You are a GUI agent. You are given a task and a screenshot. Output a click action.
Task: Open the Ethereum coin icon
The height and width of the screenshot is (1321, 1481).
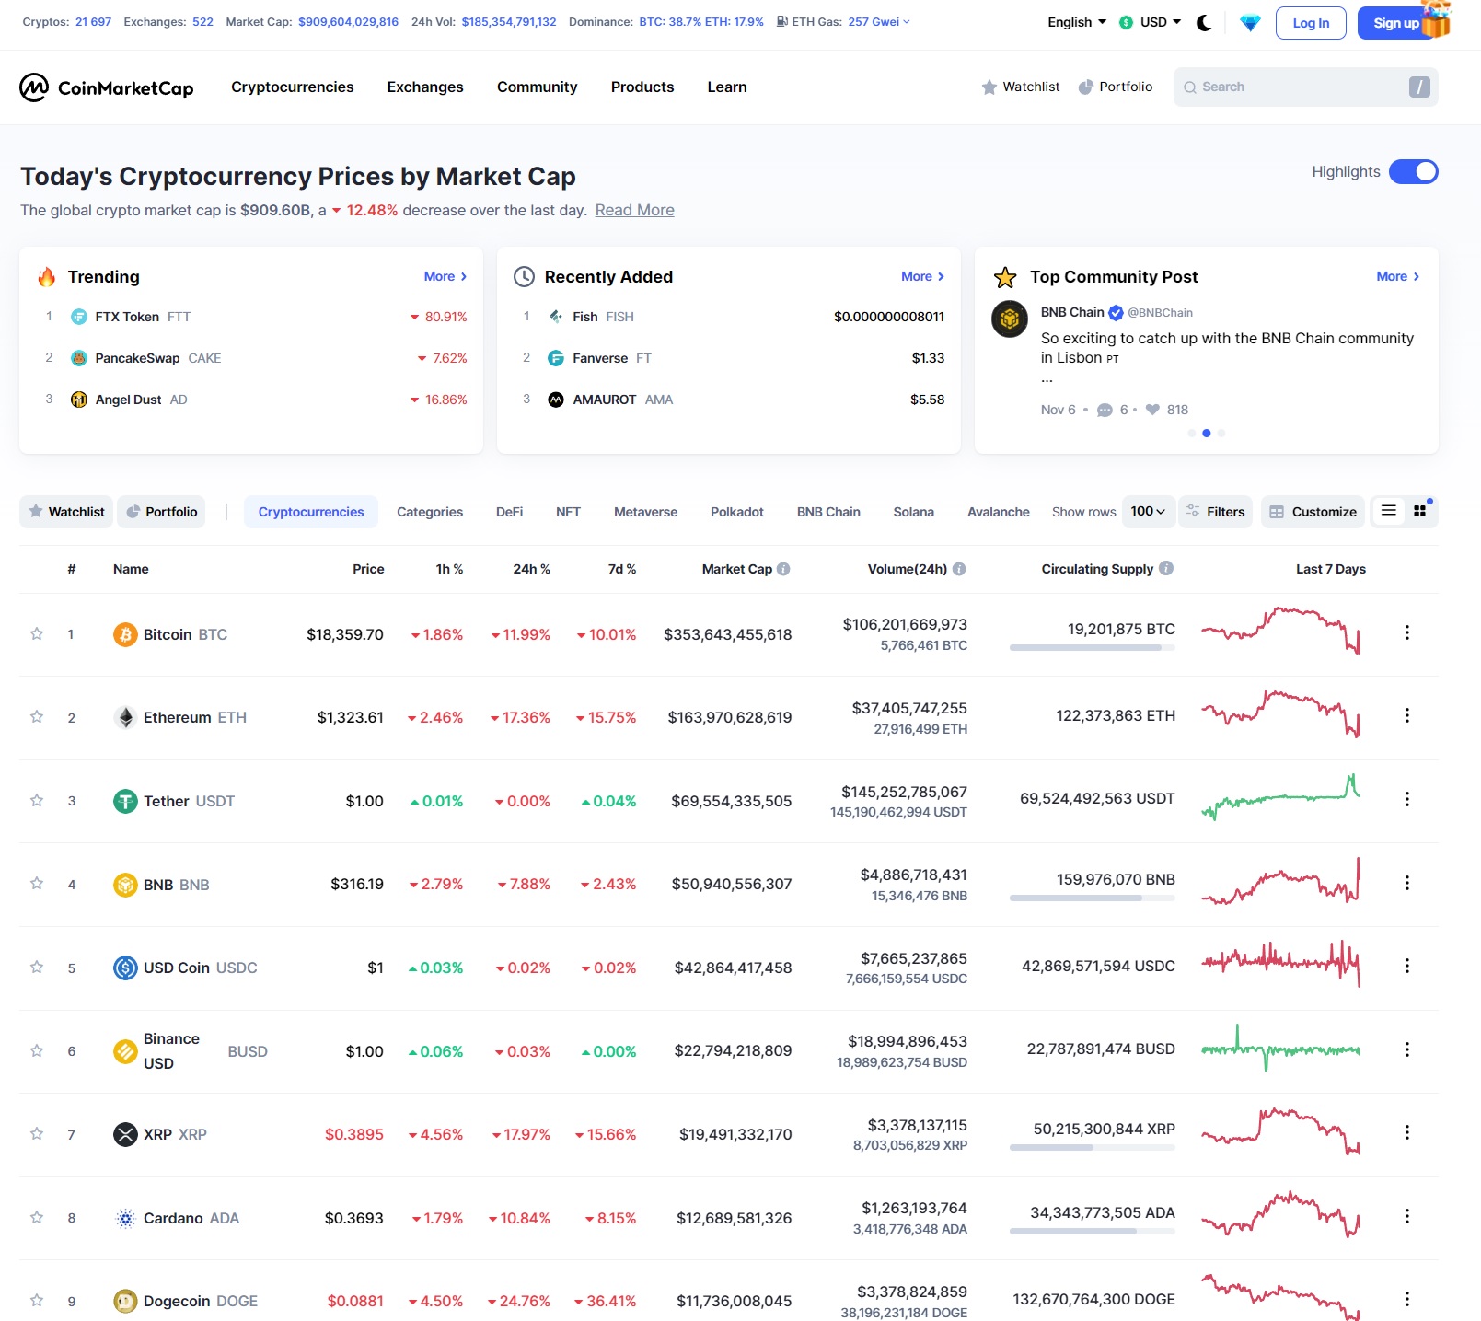coord(125,717)
